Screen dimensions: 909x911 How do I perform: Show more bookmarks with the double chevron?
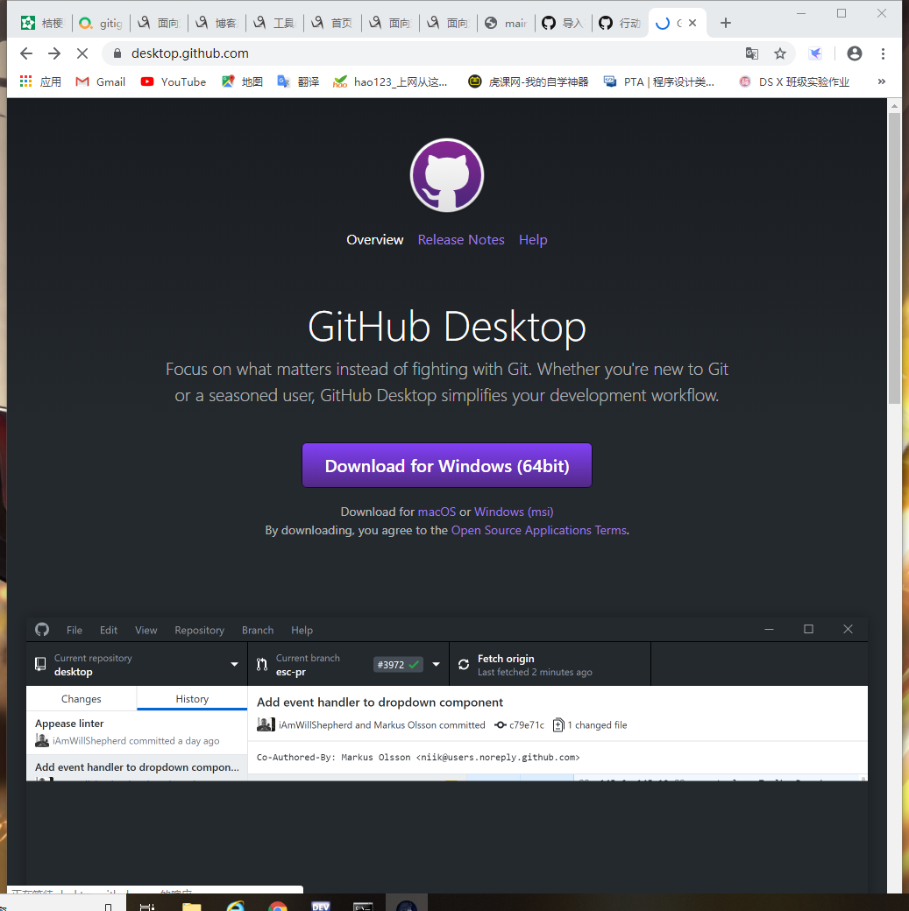(x=882, y=81)
